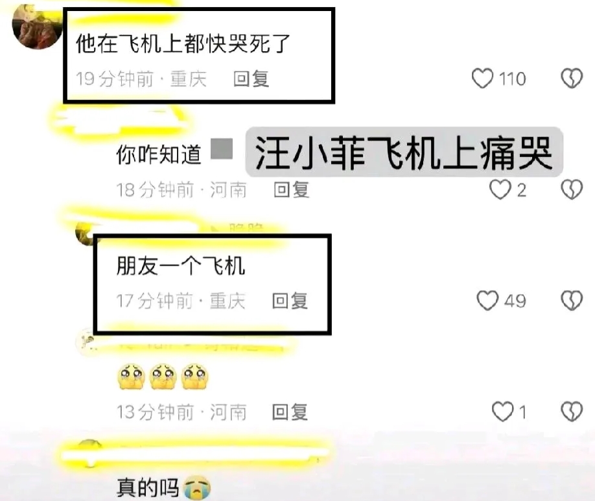This screenshot has height=501, width=595.
Task: Like the comment with 110 likes
Action: click(482, 78)
